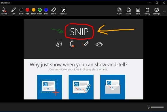Screen dimensions: 167x112
Task: Open Settings gear in toolbar
Action: (156, 11)
